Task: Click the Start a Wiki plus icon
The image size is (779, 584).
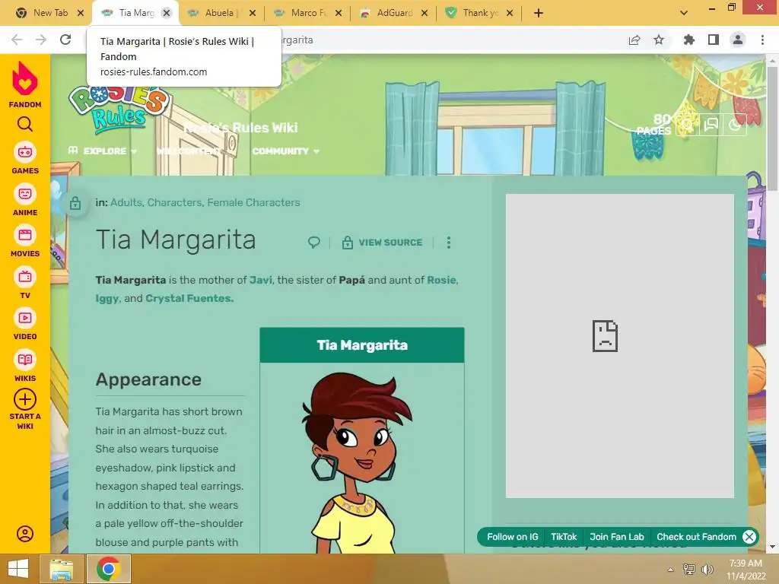Action: 25,399
